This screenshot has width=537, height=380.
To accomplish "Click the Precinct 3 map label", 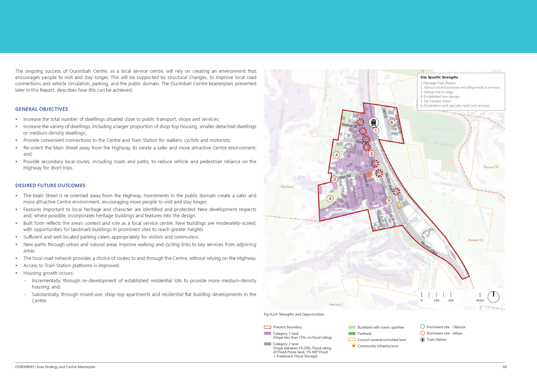I will [x=287, y=187].
